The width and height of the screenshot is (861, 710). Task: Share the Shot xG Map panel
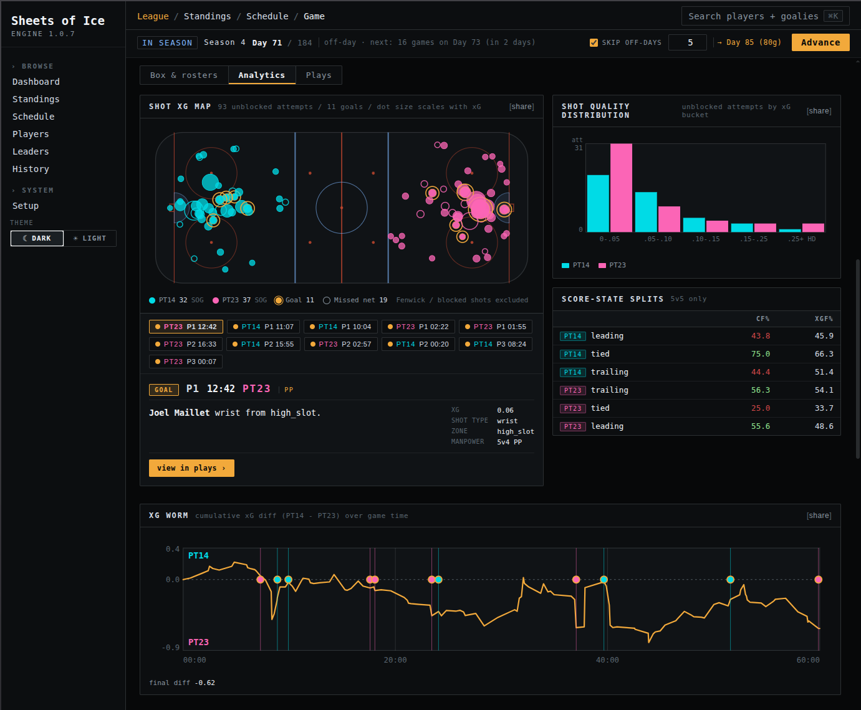pyautogui.click(x=522, y=107)
